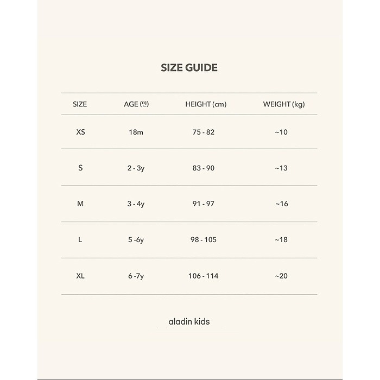This screenshot has height=380, width=380.
Task: Select the M size label
Action: tap(80, 204)
